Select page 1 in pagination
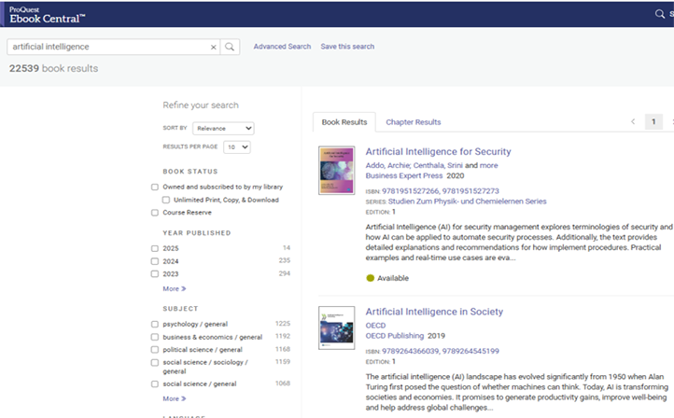The width and height of the screenshot is (674, 418). click(x=654, y=121)
